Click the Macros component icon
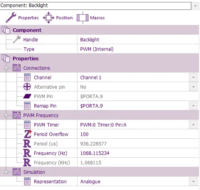Screen dimensions: 200x190 coord(83,18)
